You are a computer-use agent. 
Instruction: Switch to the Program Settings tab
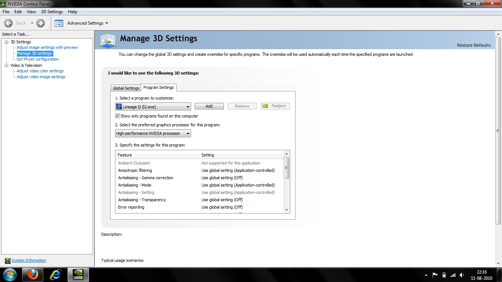158,87
